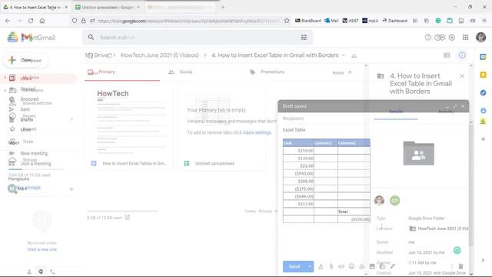Image resolution: width=492 pixels, height=277 pixels.
Task: Click formatting options icon in compose toolbar
Action: pos(321,266)
